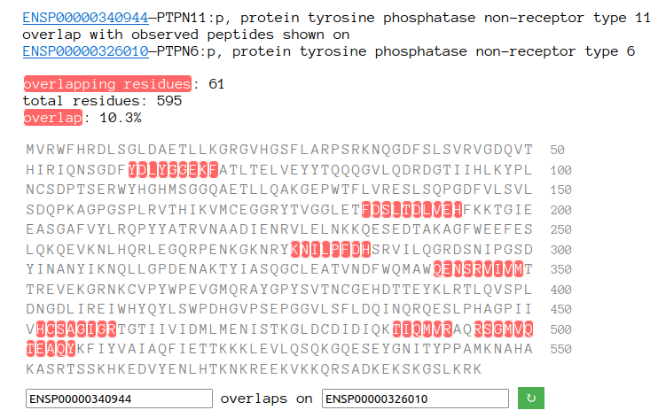Click the residue position number 50

[557, 150]
